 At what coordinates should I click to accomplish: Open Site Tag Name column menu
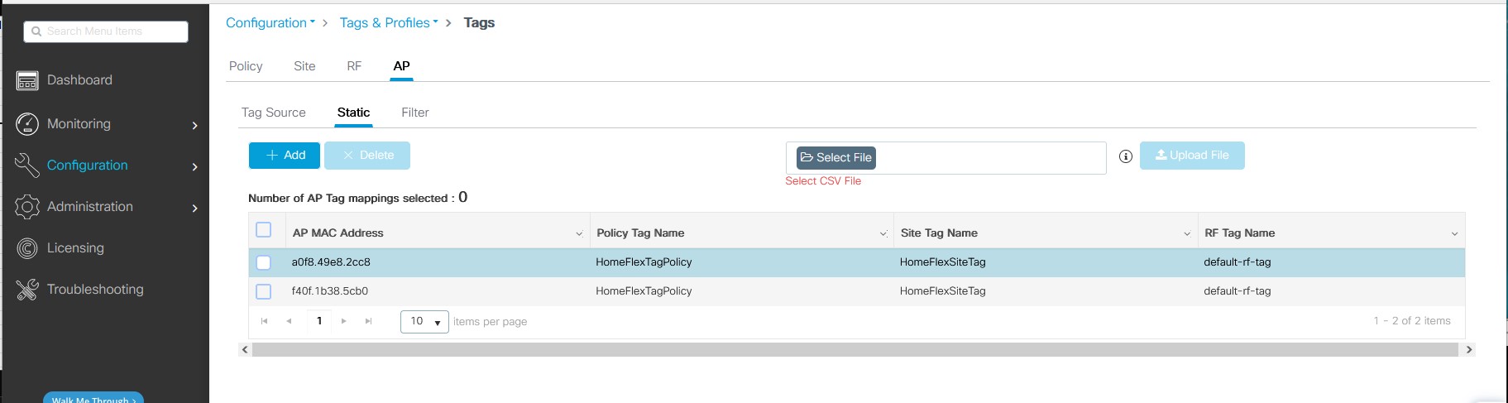coord(1187,234)
